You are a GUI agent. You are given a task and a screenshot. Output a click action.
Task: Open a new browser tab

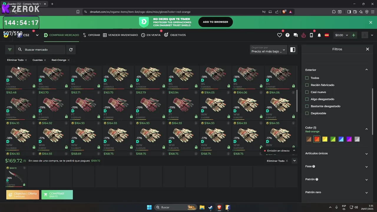tap(52, 4)
